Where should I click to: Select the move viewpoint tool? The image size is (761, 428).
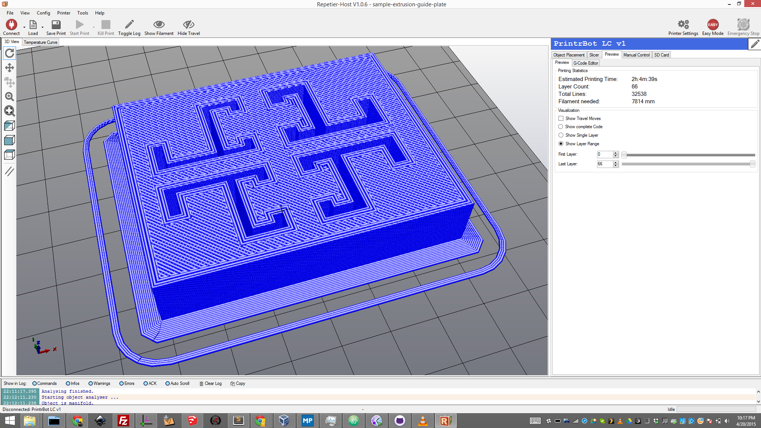pos(9,68)
